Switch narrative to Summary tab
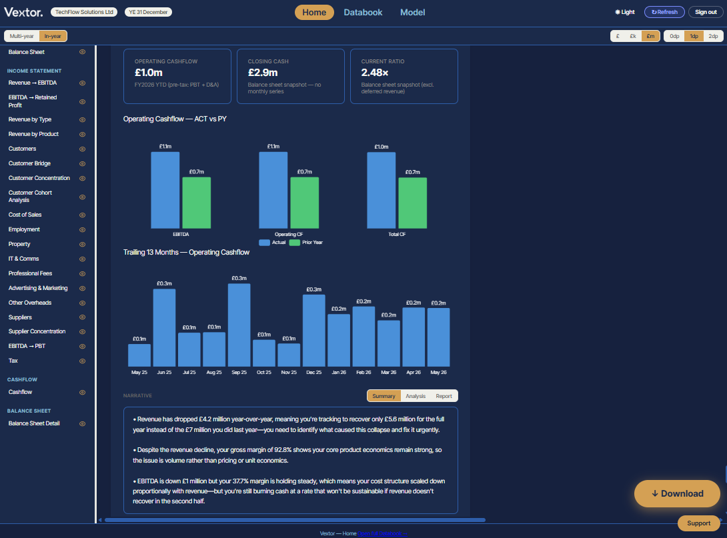 pyautogui.click(x=384, y=396)
